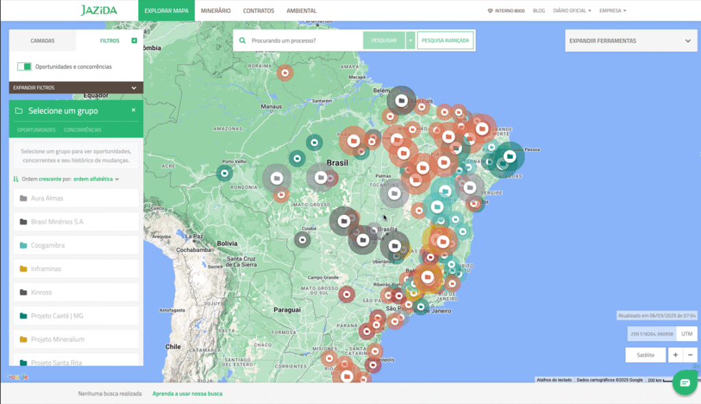Click the map marker in Roraima
Viewport: 701px width, 404px height.
[285, 73]
